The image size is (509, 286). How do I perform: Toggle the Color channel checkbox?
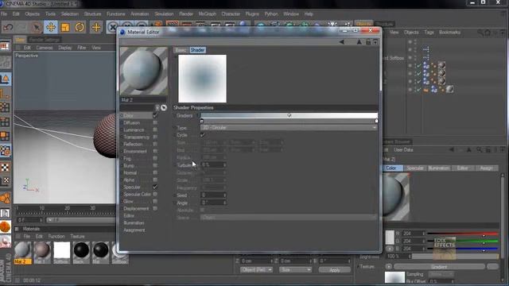(155, 115)
